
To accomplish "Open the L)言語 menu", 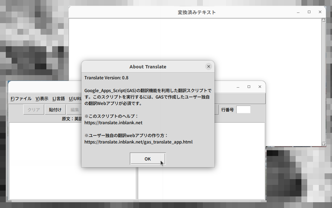I will tap(59, 99).
